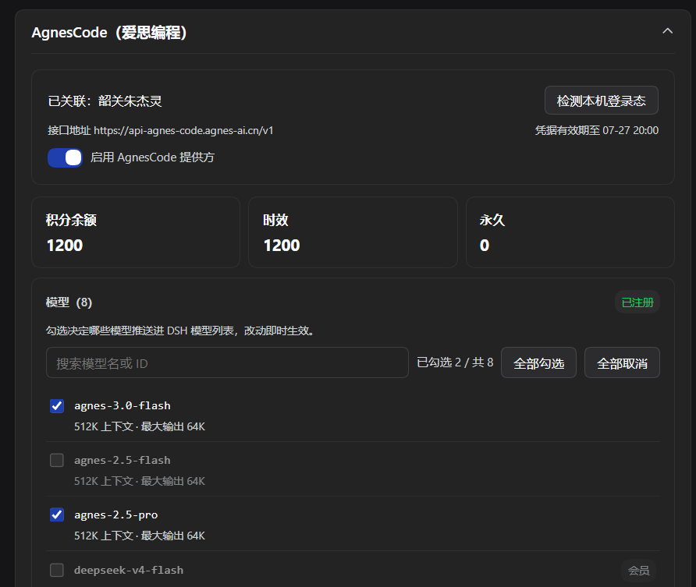Image resolution: width=696 pixels, height=587 pixels.
Task: Click the search models input field
Action: pos(227,363)
